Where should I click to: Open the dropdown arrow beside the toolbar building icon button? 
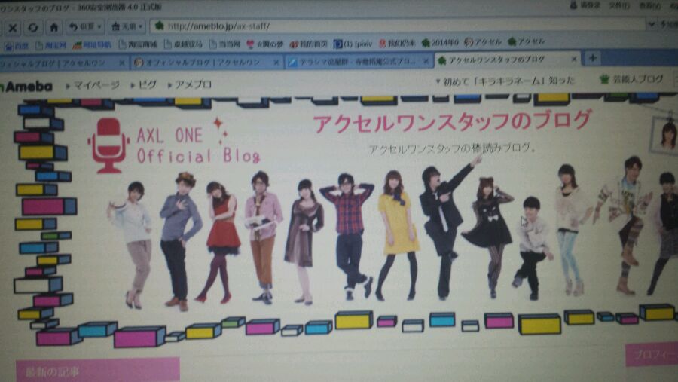(141, 26)
